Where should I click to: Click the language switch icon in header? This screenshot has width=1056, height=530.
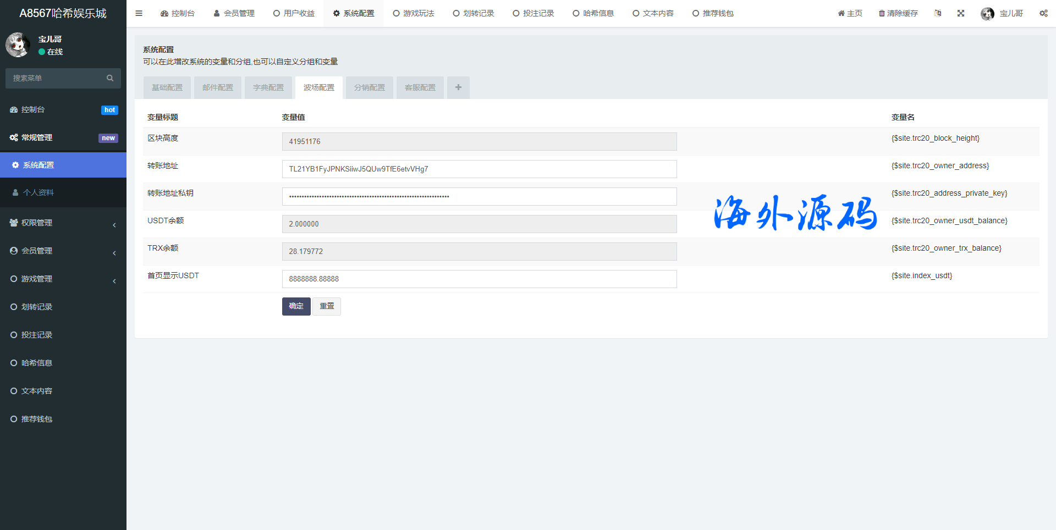pyautogui.click(x=937, y=13)
